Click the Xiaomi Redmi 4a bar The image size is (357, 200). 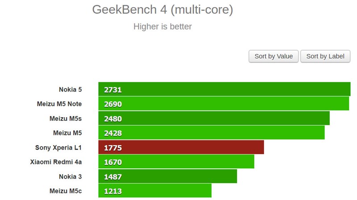176,162
